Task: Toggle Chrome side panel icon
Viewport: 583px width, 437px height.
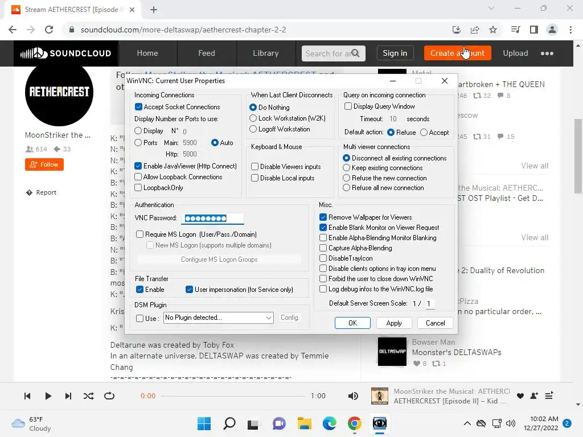Action: pos(534,30)
